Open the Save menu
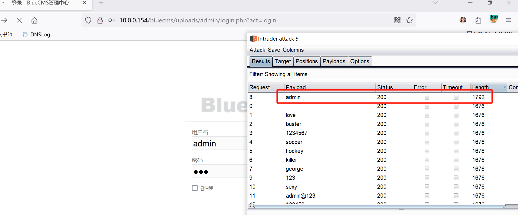This screenshot has width=518, height=215. tap(274, 50)
